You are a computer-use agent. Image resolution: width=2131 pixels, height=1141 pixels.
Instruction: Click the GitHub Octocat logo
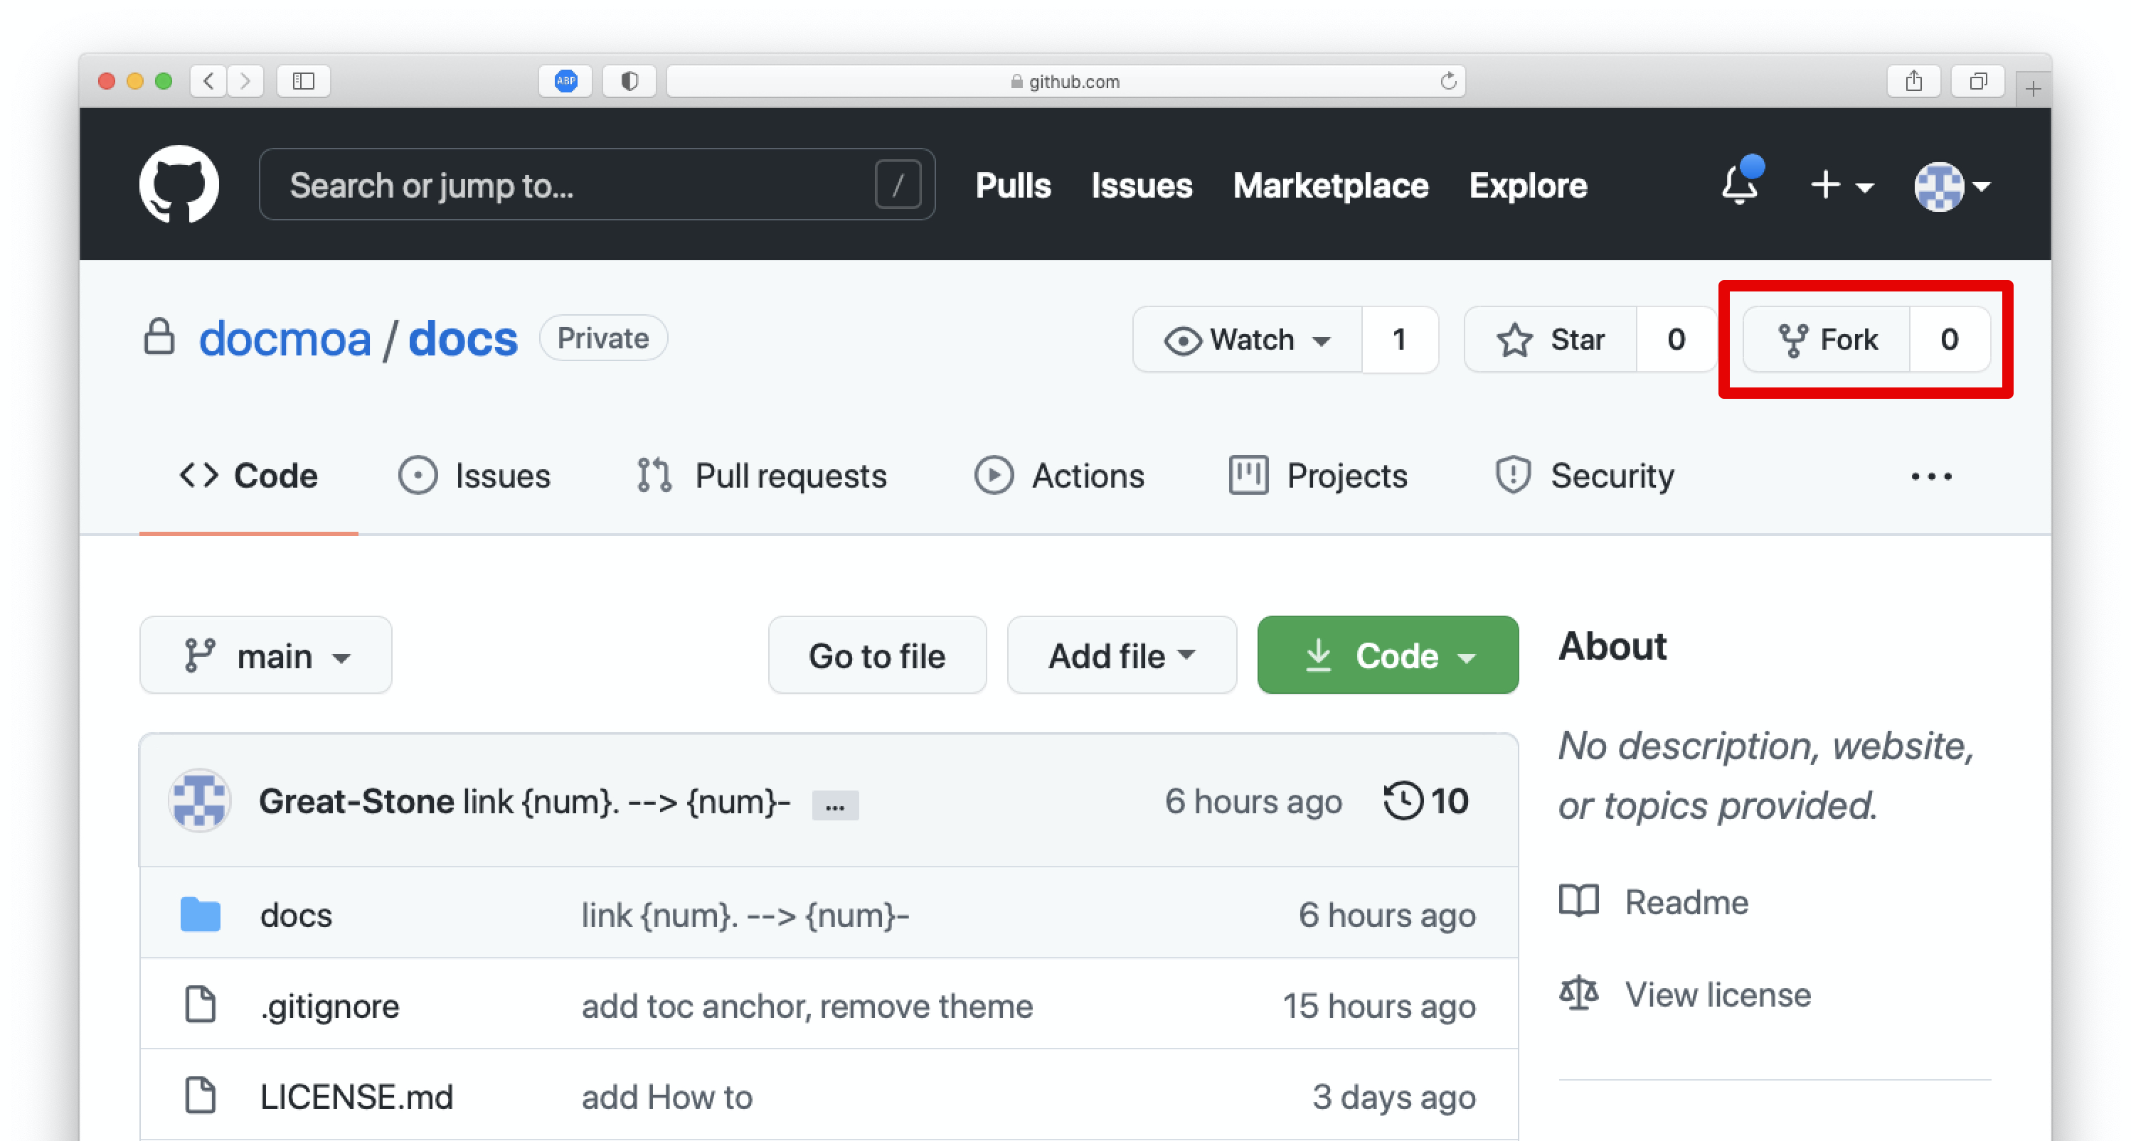[179, 184]
